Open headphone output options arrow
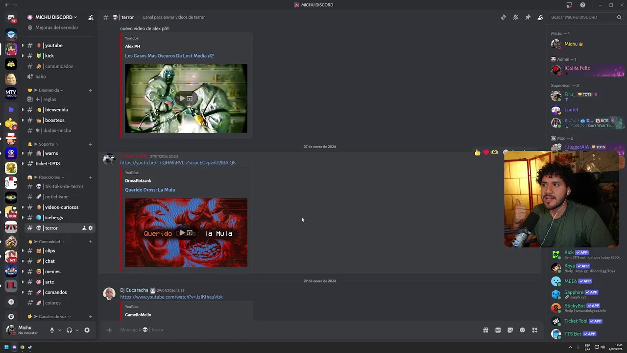 coord(77,330)
